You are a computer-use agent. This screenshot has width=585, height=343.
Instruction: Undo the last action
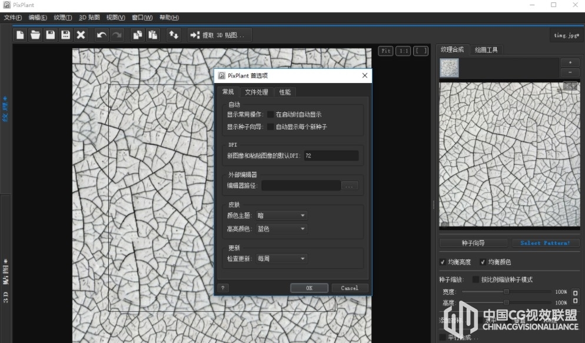coord(101,35)
